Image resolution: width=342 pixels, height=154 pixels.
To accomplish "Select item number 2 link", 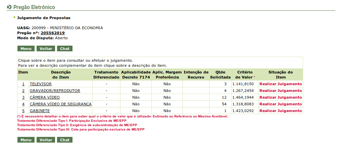I will point(23,91).
